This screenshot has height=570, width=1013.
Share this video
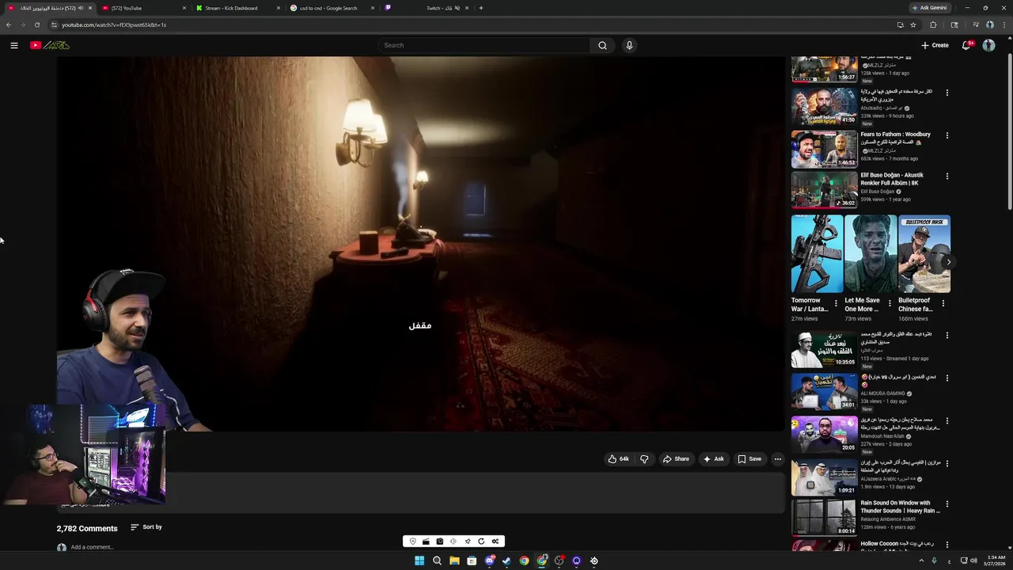click(x=676, y=459)
